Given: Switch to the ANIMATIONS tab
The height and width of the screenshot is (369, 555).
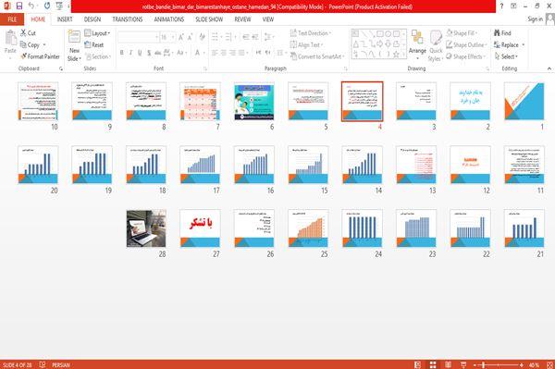Looking at the screenshot, I should point(169,19).
